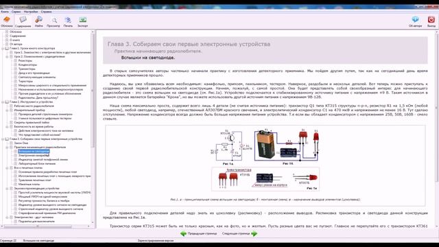Click the green Следующая страница arrow icon
439x247 pixels.
(254, 233)
